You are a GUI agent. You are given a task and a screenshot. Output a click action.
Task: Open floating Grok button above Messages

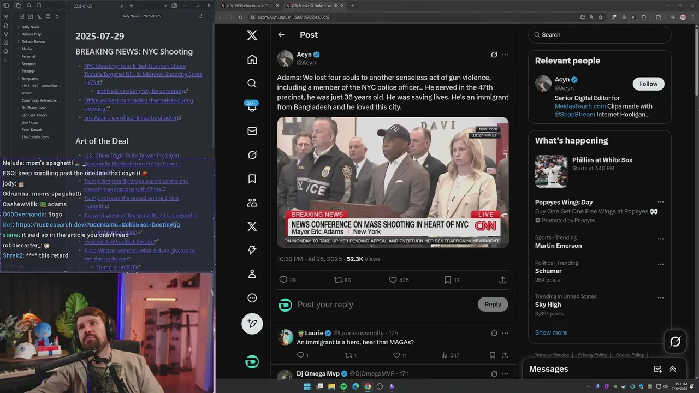click(x=675, y=342)
